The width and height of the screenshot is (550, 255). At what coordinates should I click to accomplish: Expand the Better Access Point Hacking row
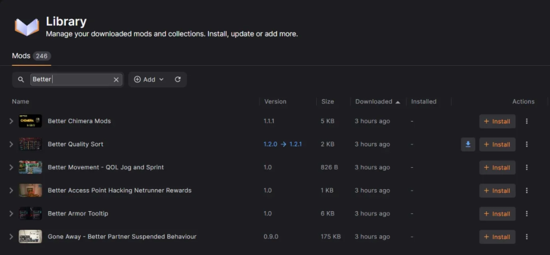[x=11, y=190]
